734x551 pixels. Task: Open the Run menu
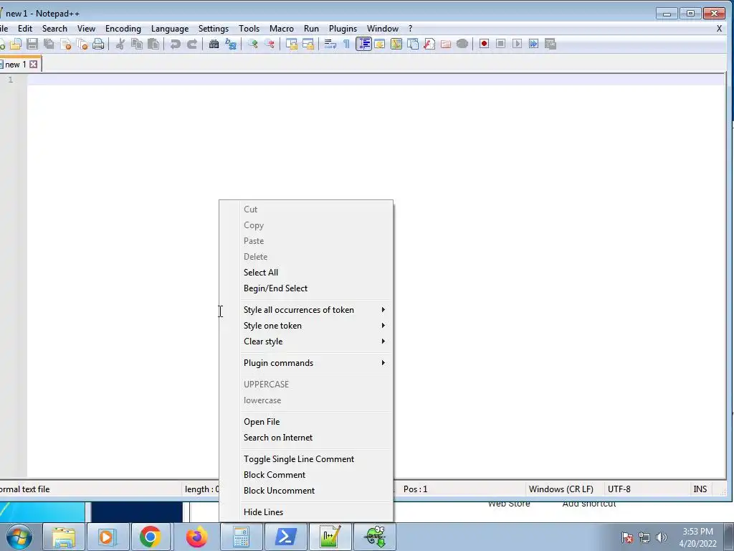[311, 29]
